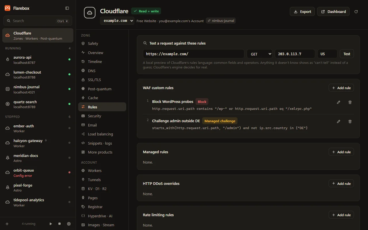Go to the Workers account section

point(102,170)
